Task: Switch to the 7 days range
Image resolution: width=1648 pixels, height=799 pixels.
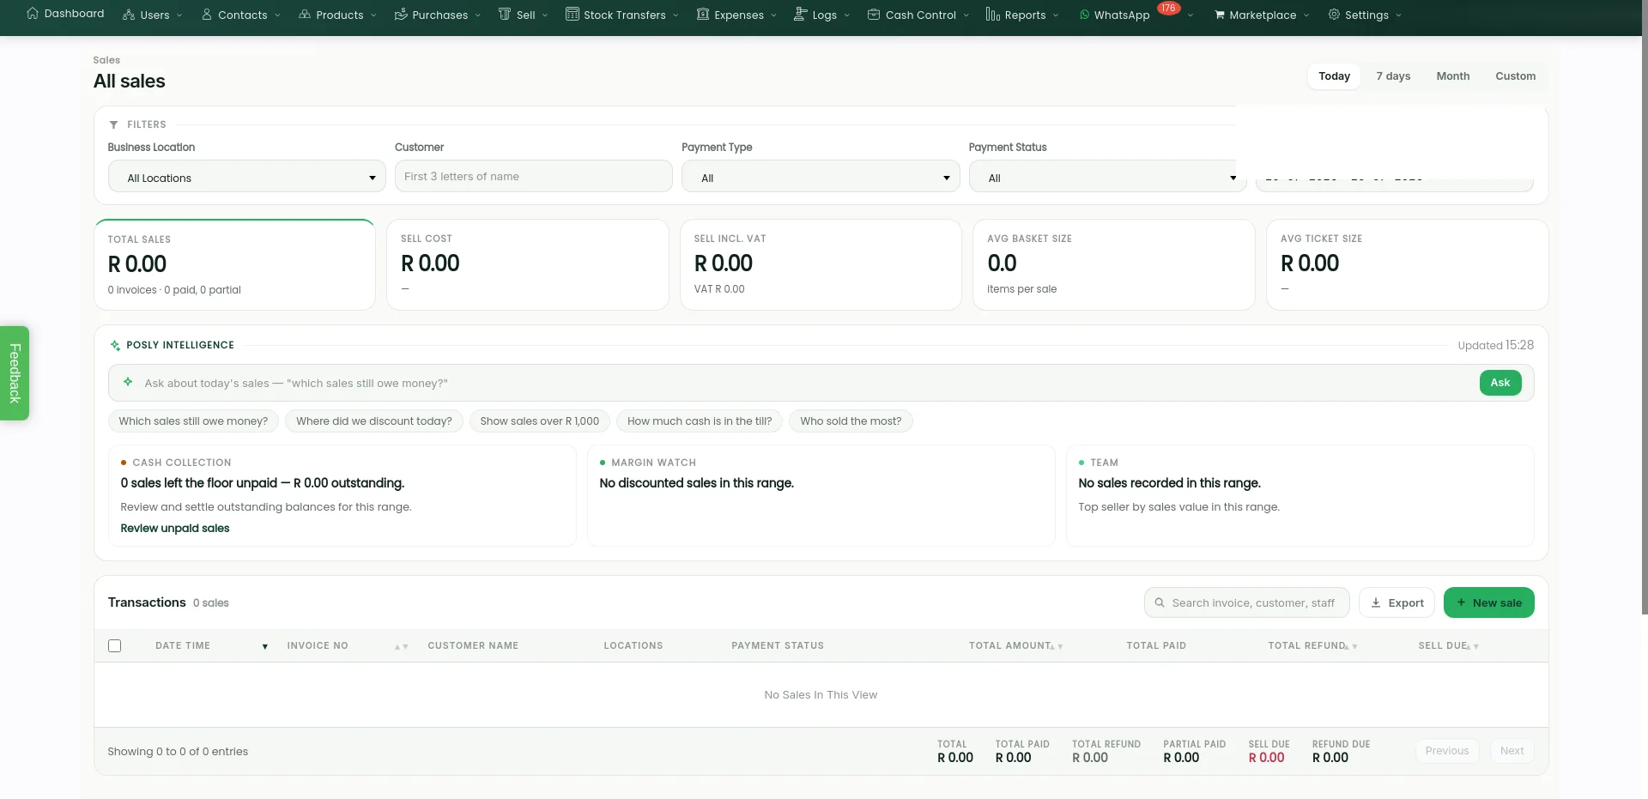Action: [1393, 76]
